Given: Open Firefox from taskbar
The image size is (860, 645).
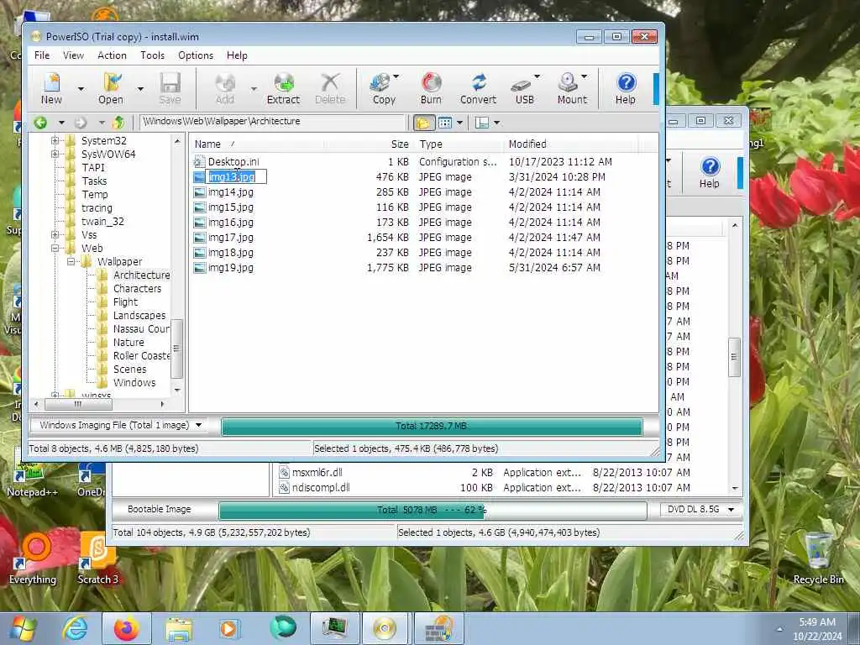Looking at the screenshot, I should click(x=126, y=627).
